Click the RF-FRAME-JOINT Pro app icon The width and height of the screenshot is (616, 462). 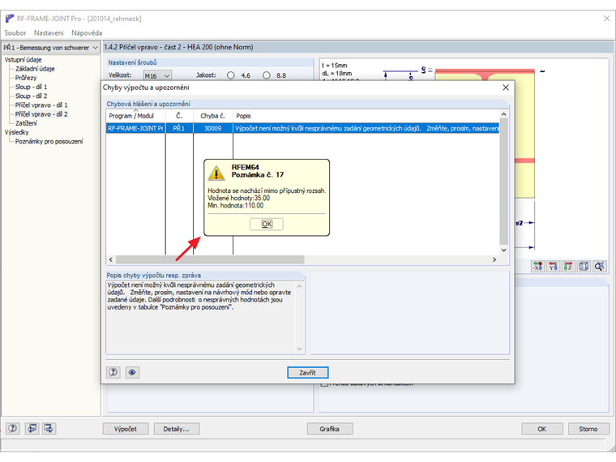[x=10, y=19]
